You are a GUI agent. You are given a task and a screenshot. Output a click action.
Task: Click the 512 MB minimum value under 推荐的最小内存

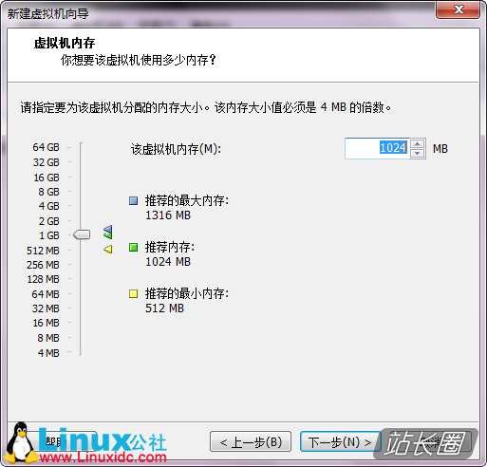(x=164, y=308)
